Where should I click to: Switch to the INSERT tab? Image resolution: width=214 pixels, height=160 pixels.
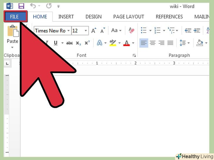point(66,17)
